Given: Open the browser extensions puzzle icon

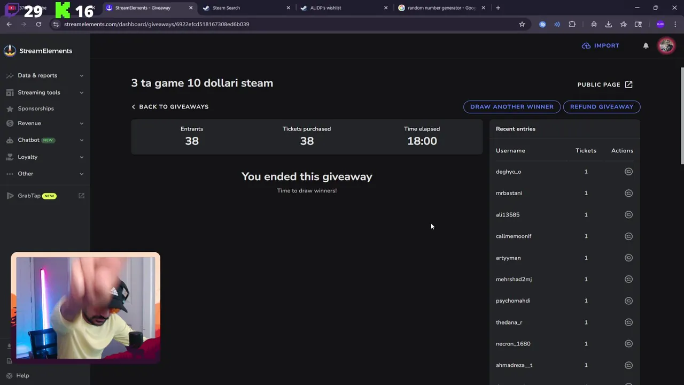Looking at the screenshot, I should pyautogui.click(x=572, y=24).
